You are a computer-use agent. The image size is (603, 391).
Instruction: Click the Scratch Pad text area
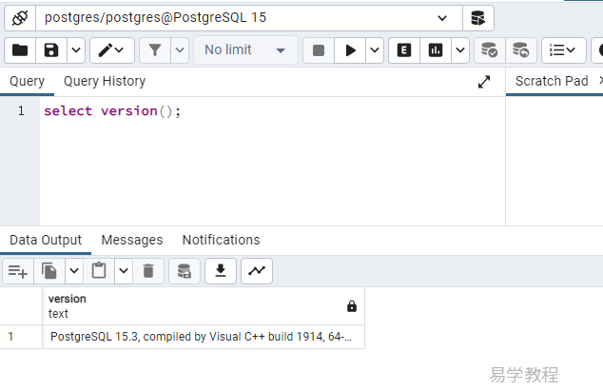coord(554,161)
